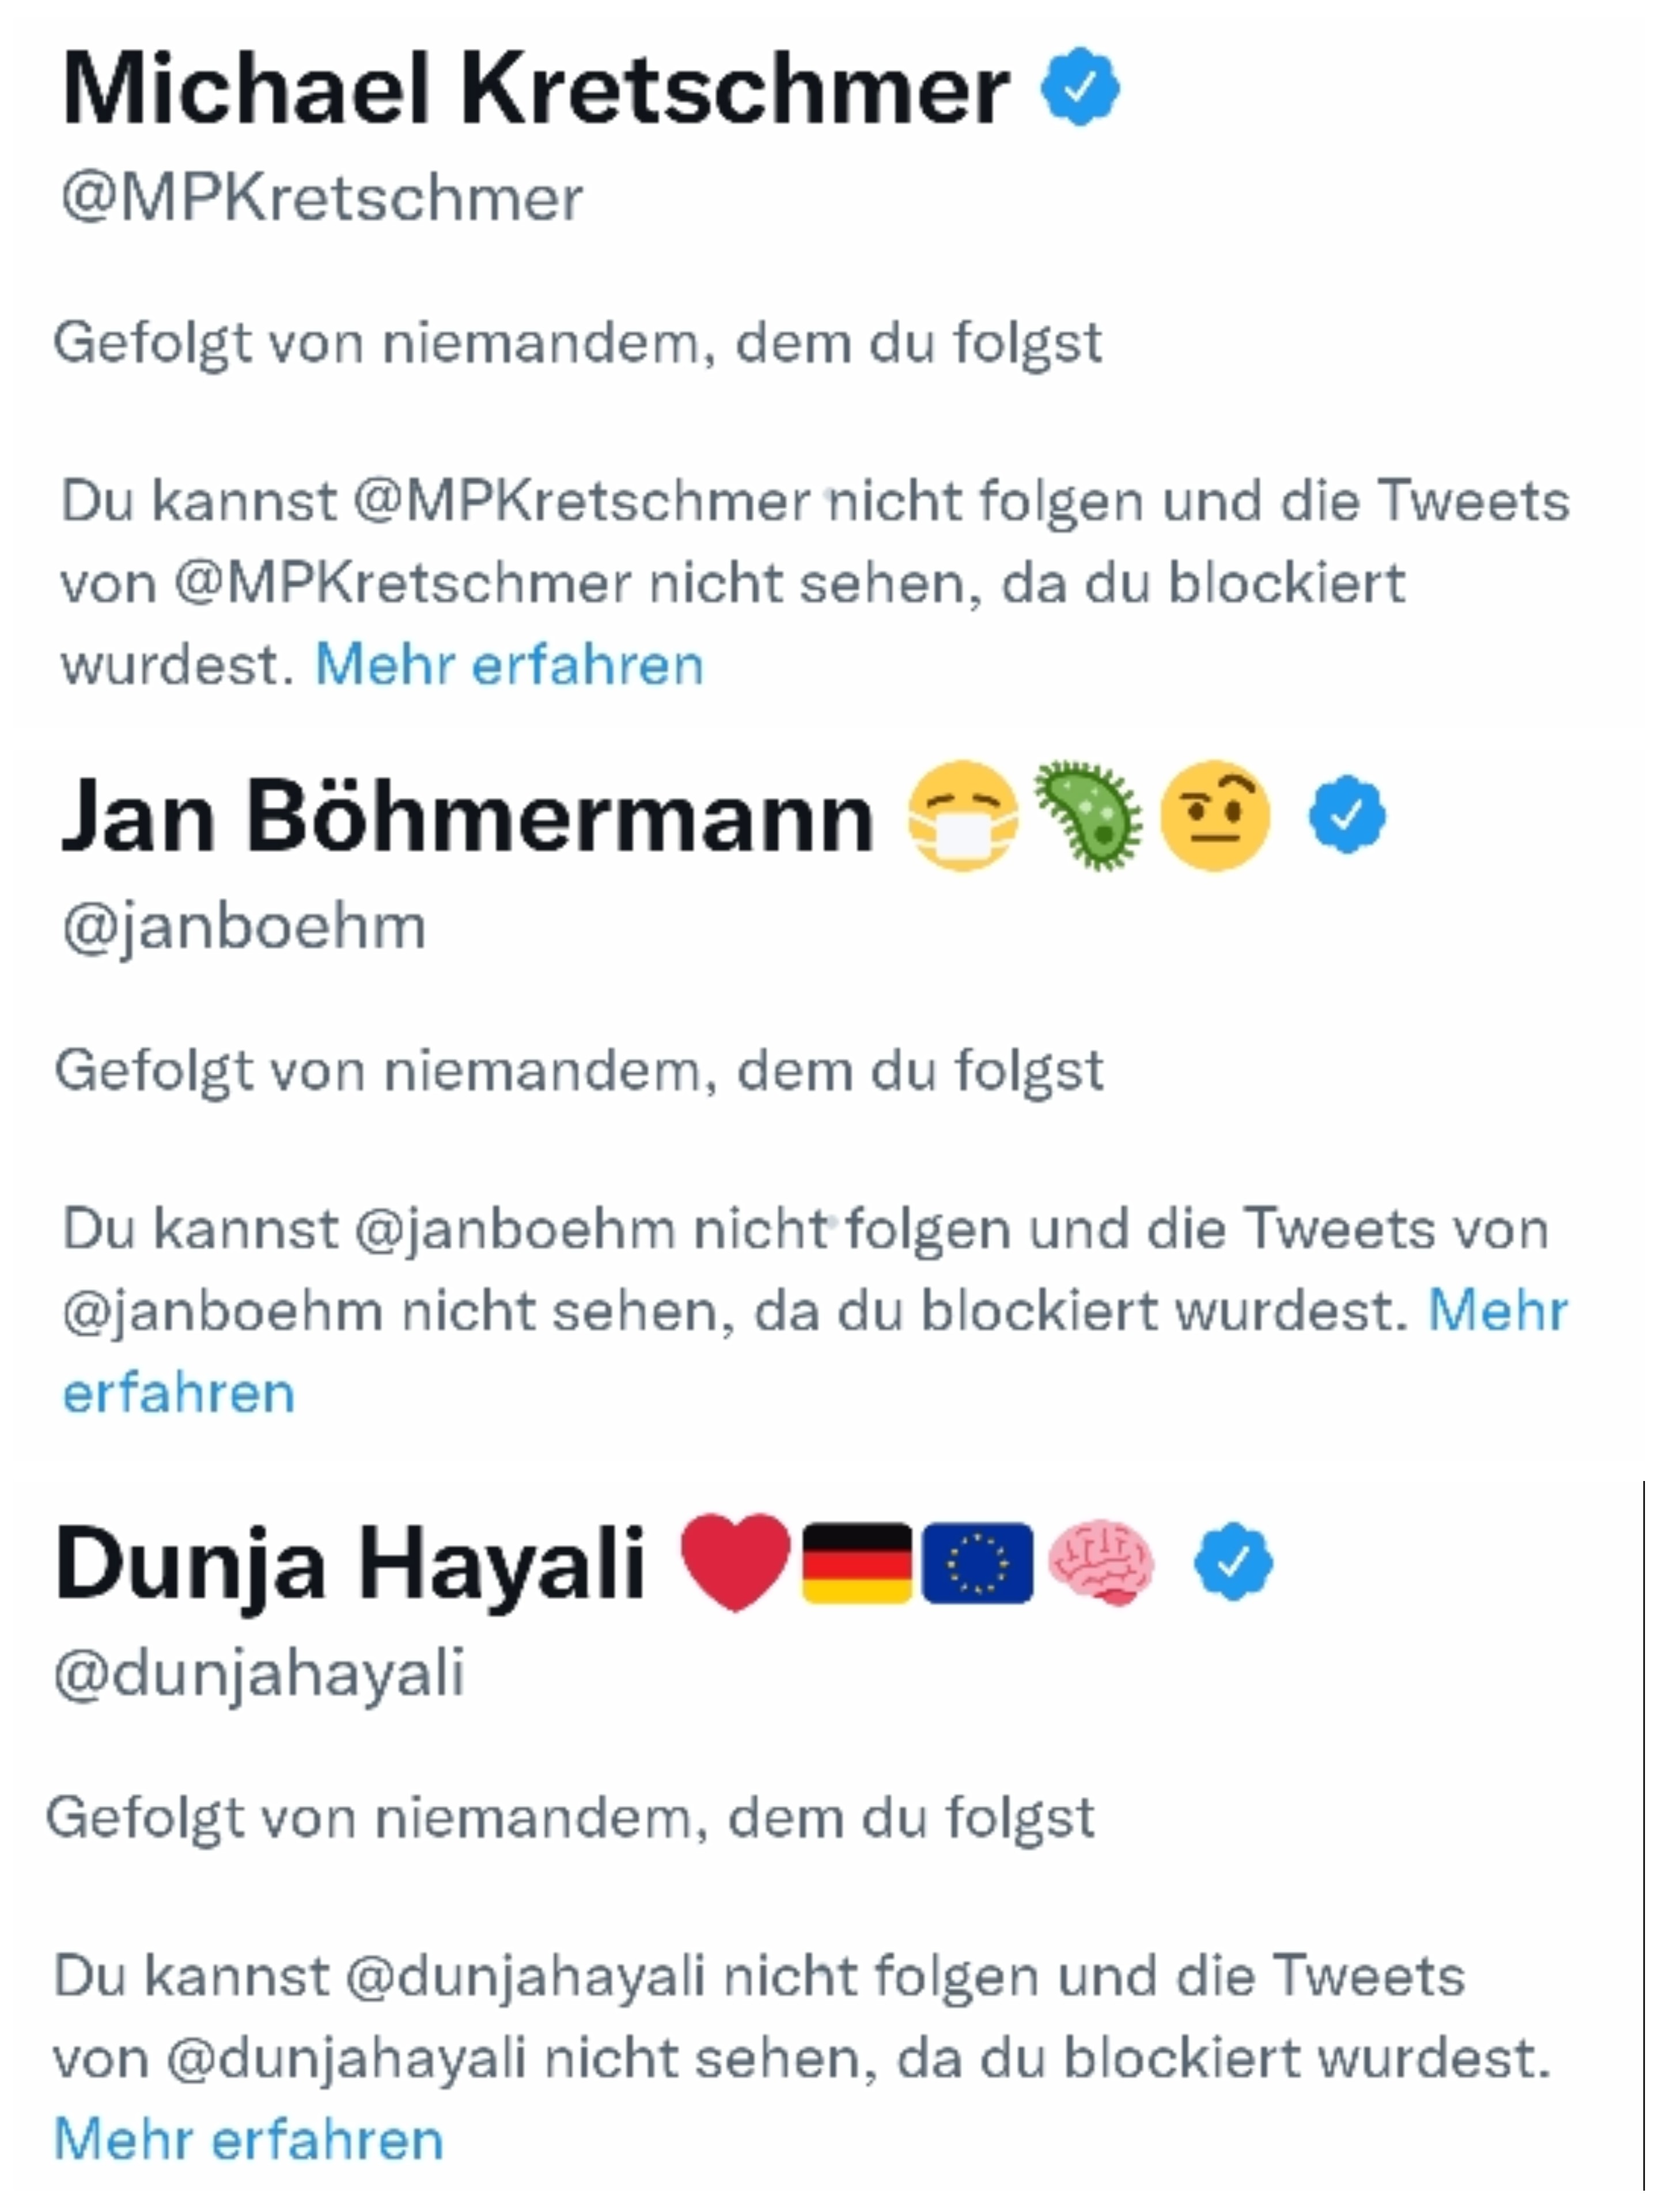Open 'Mehr erfahren' under Böhmermann's block notice

click(1497, 1310)
